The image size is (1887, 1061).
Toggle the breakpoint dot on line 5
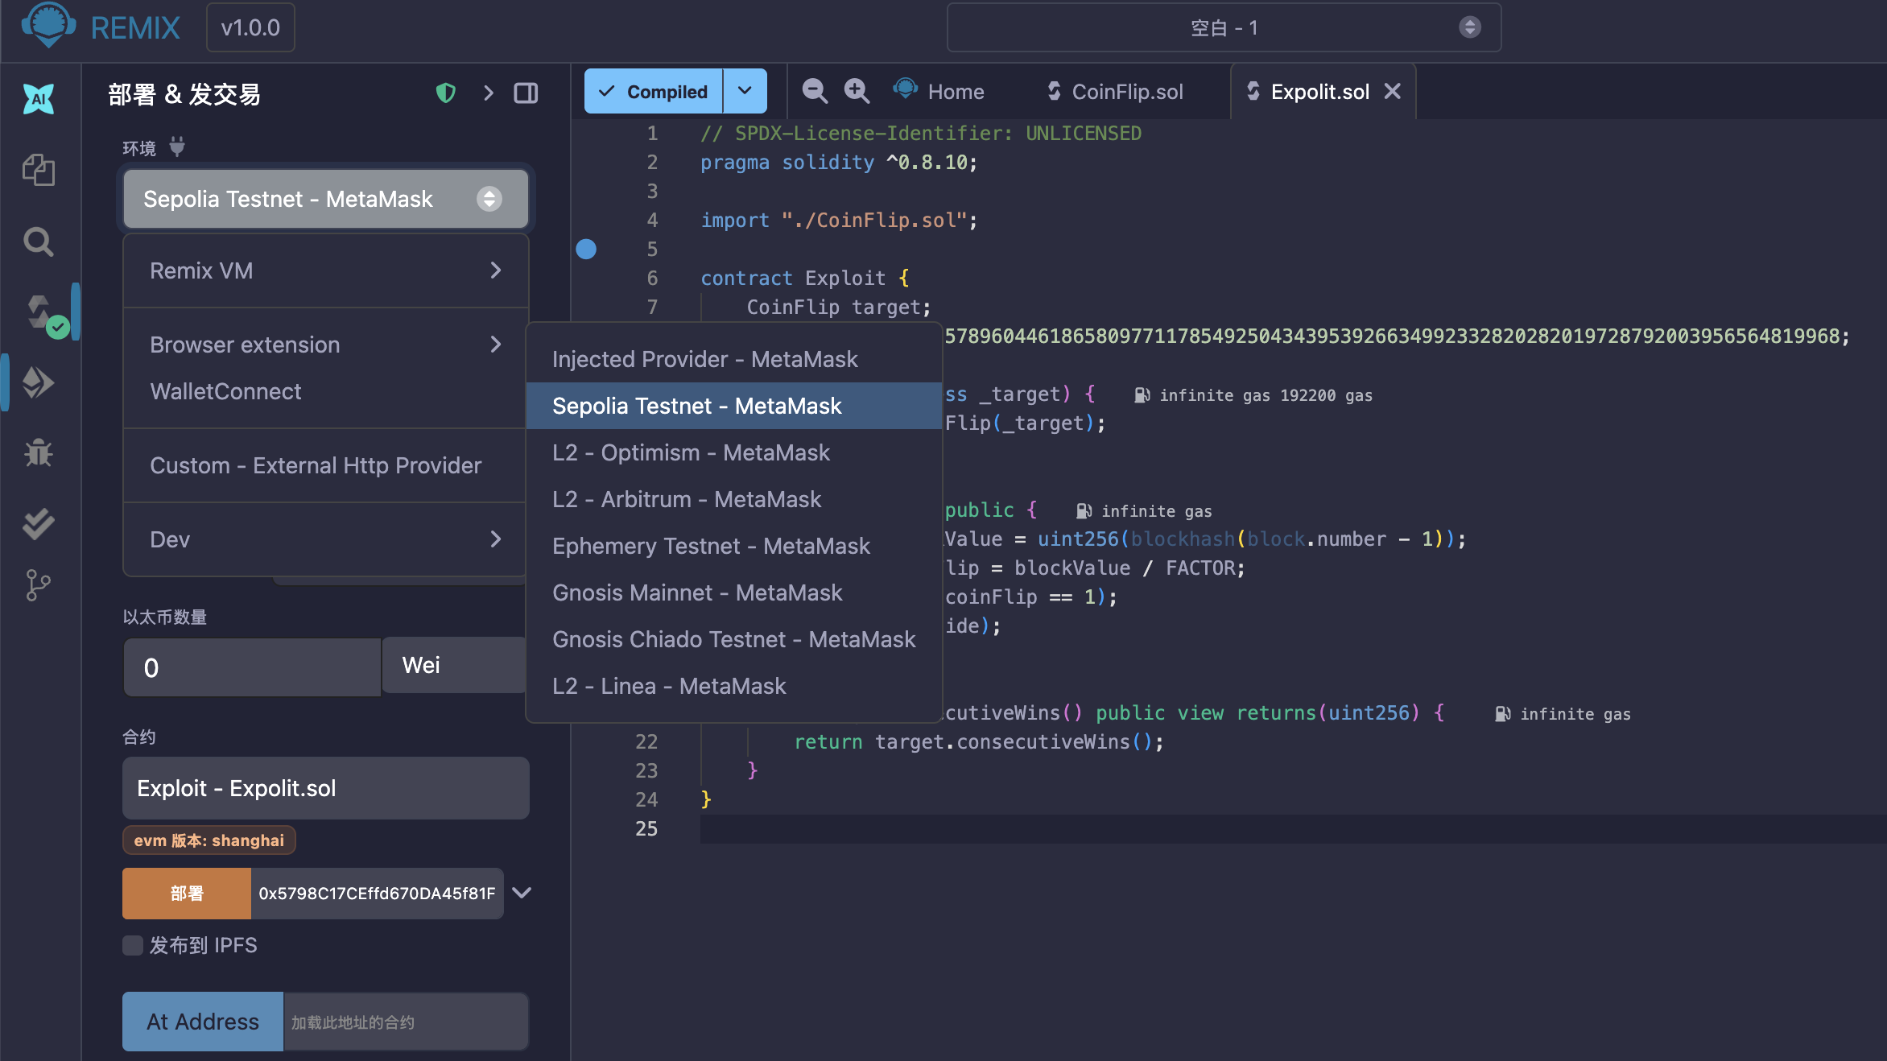586,250
